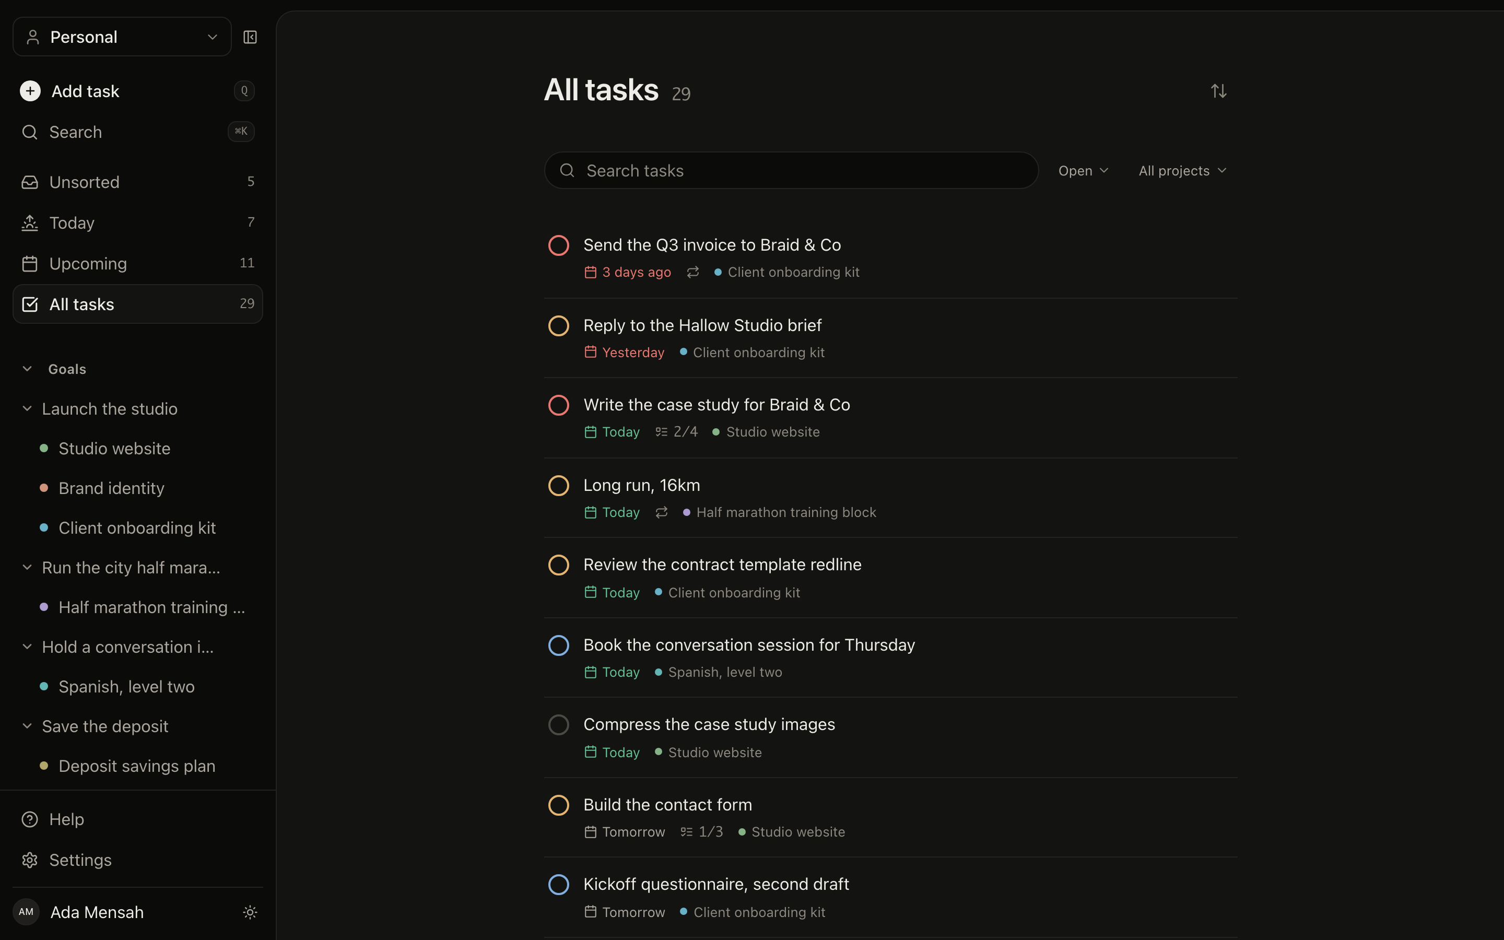Screen dimensions: 1504x940
Task: Click the blue dot by Client onboarding kit sidebar
Action: tap(44, 528)
